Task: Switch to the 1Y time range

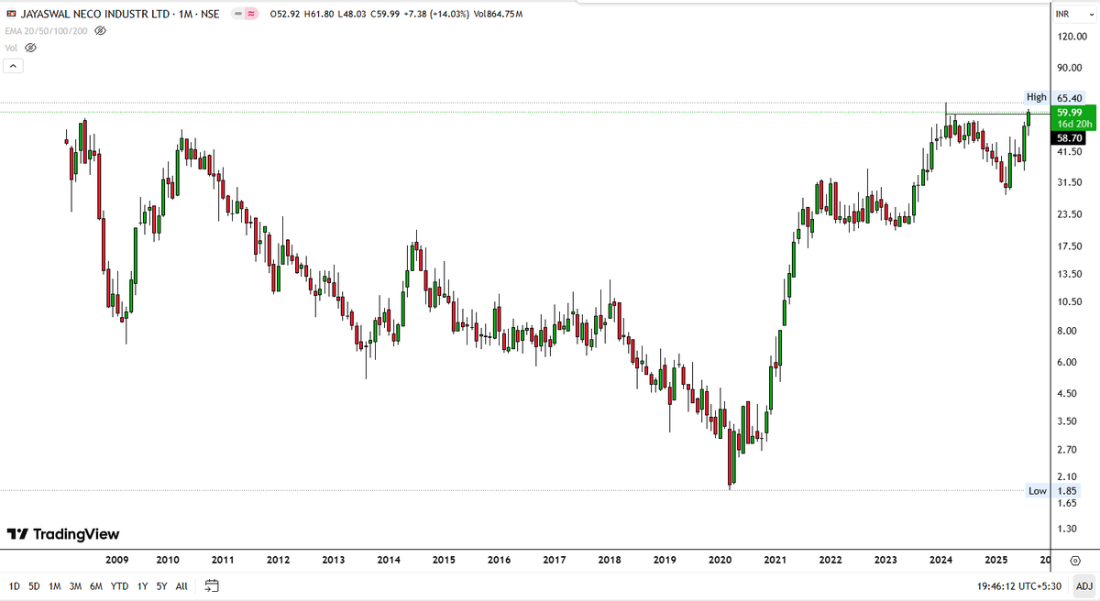Action: point(142,585)
